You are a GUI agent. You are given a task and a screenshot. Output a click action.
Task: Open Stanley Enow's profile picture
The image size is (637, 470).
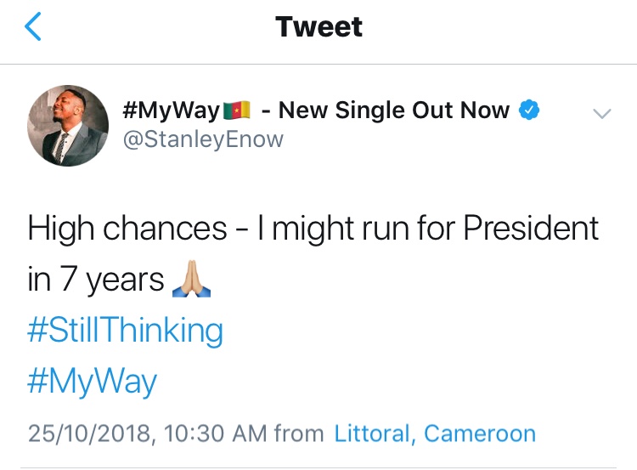[69, 126]
